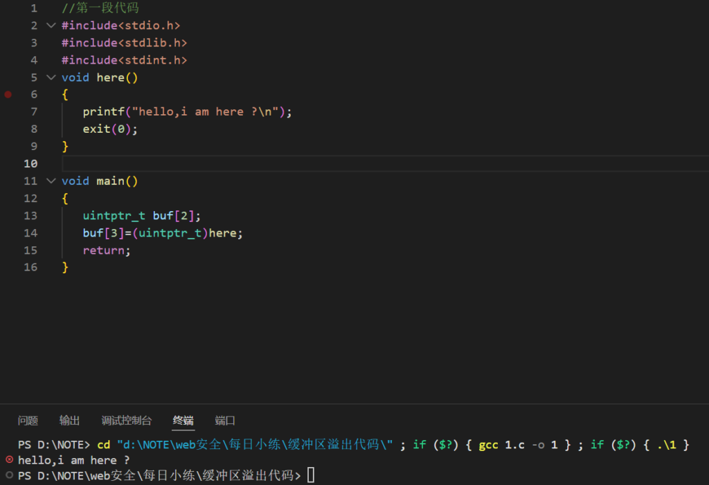The height and width of the screenshot is (485, 709).
Task: Select the 终端 tab
Action: pyautogui.click(x=183, y=421)
